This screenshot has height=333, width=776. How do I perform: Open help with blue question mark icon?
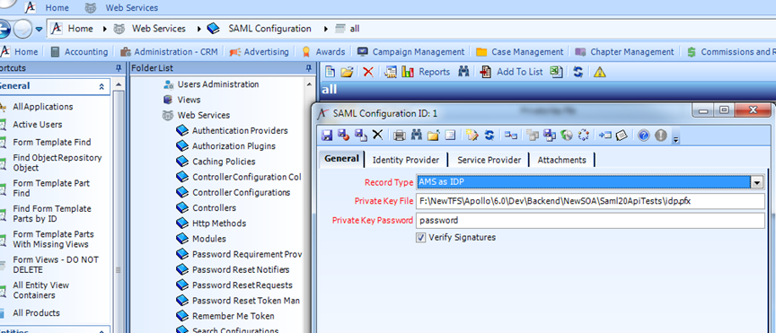(x=643, y=135)
